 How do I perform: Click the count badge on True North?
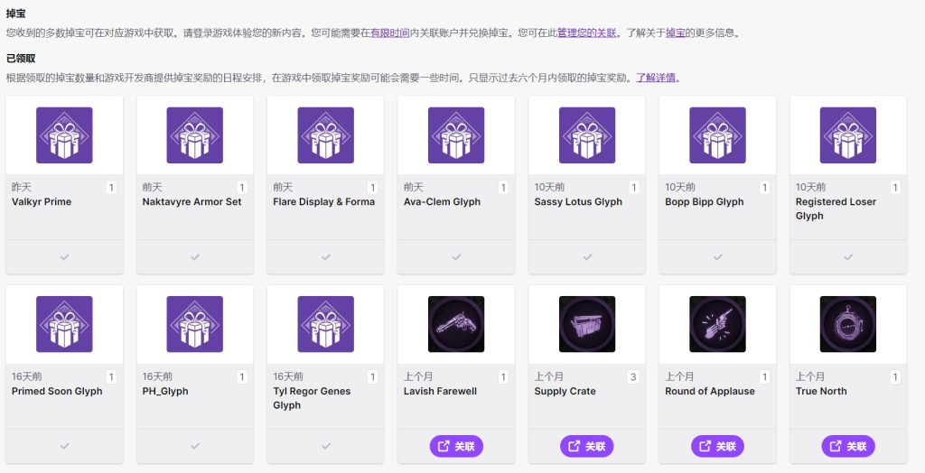[895, 377]
